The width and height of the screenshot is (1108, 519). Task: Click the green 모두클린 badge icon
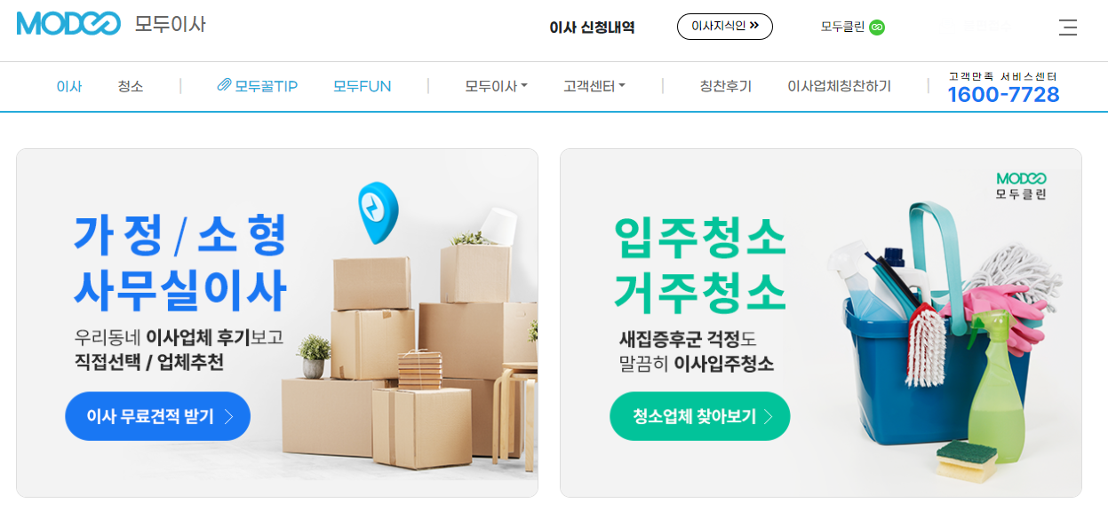coord(877,28)
